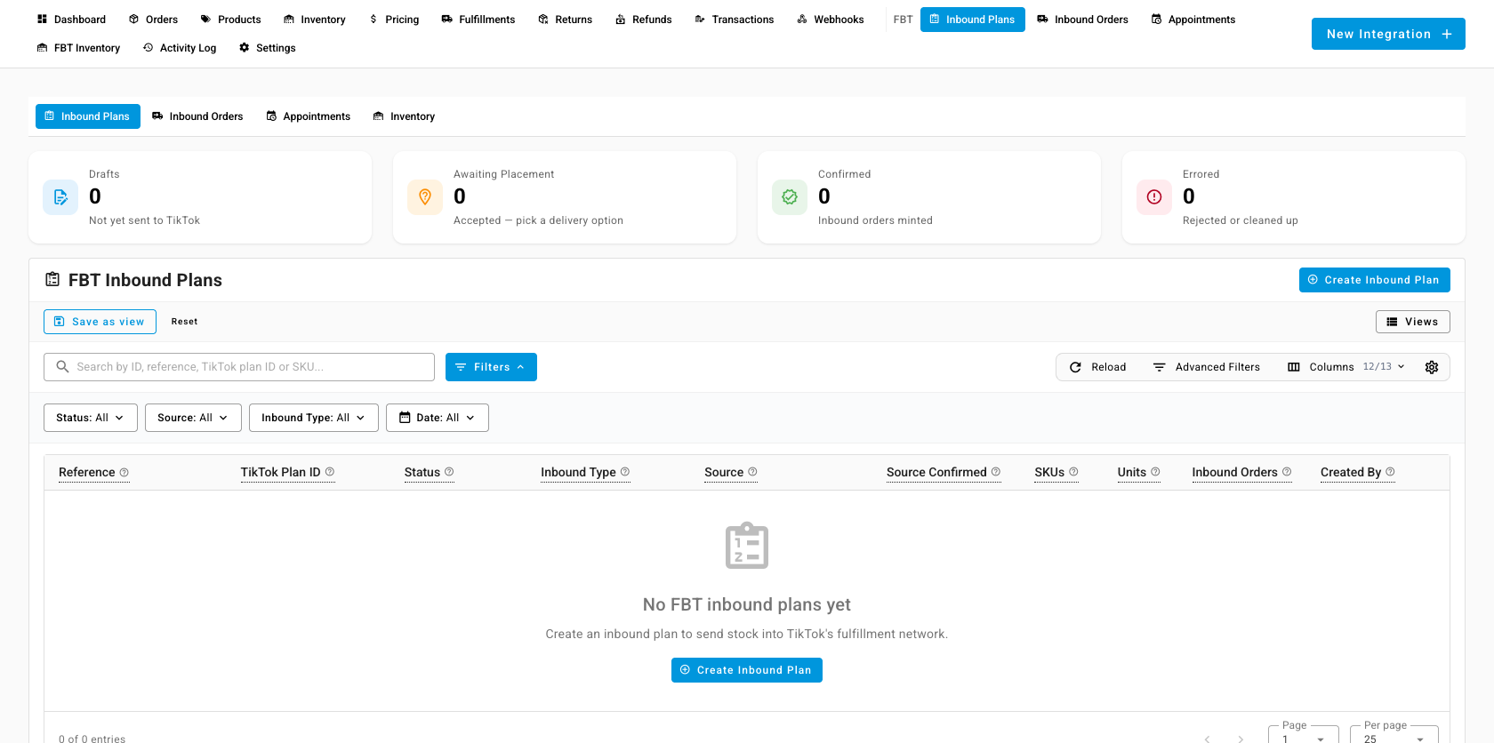The image size is (1494, 743).
Task: Click the Confirmed card checkmark icon
Action: 790,197
